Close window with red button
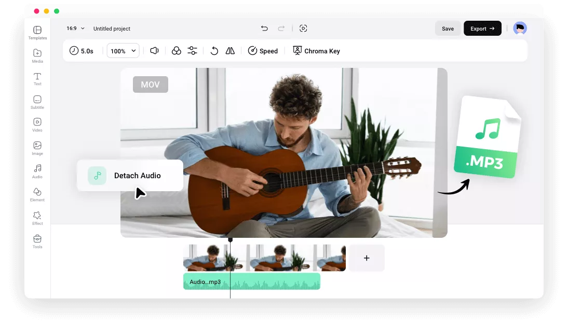568x329 pixels. pos(36,11)
